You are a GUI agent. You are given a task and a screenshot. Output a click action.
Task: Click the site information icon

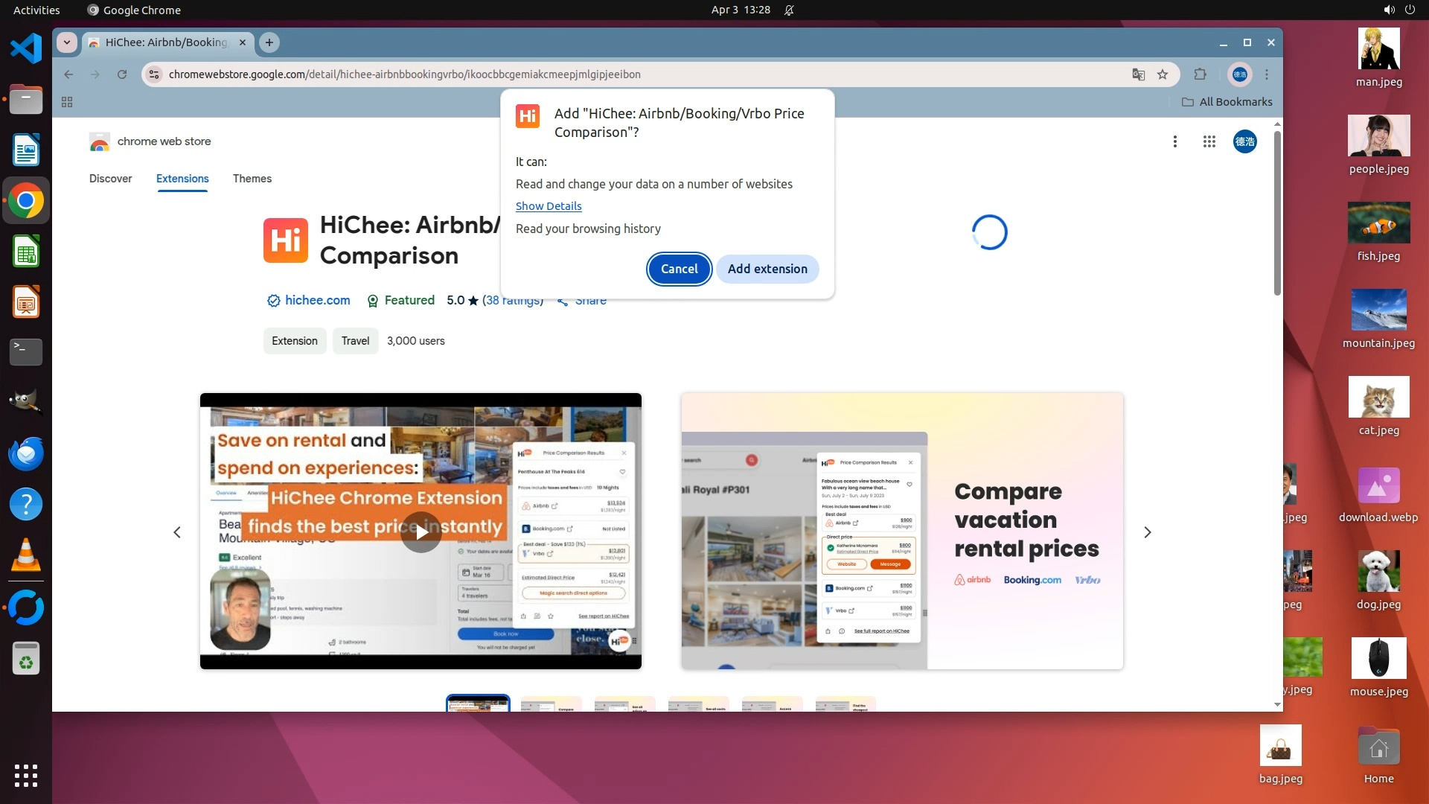154,74
